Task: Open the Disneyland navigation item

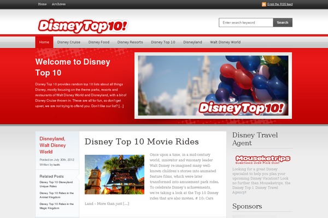Action: click(192, 42)
